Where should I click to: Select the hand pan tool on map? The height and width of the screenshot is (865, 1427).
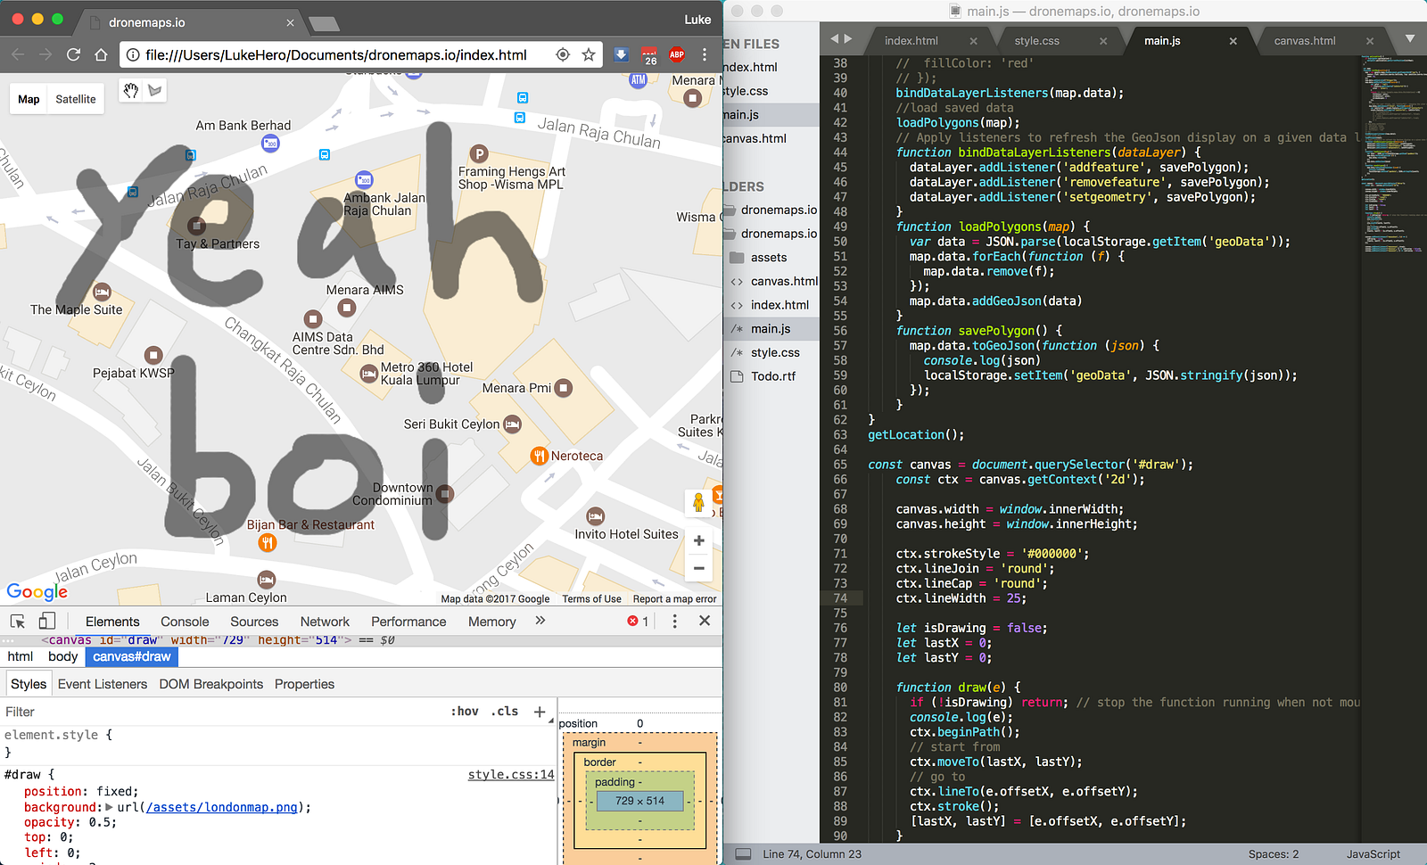tap(131, 90)
